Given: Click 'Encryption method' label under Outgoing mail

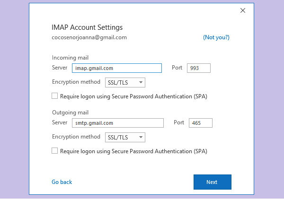Looking at the screenshot, I should [76, 137].
